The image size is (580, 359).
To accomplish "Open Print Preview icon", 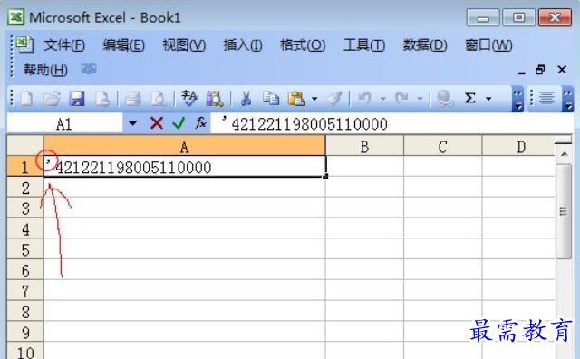I will pyautogui.click(x=159, y=99).
